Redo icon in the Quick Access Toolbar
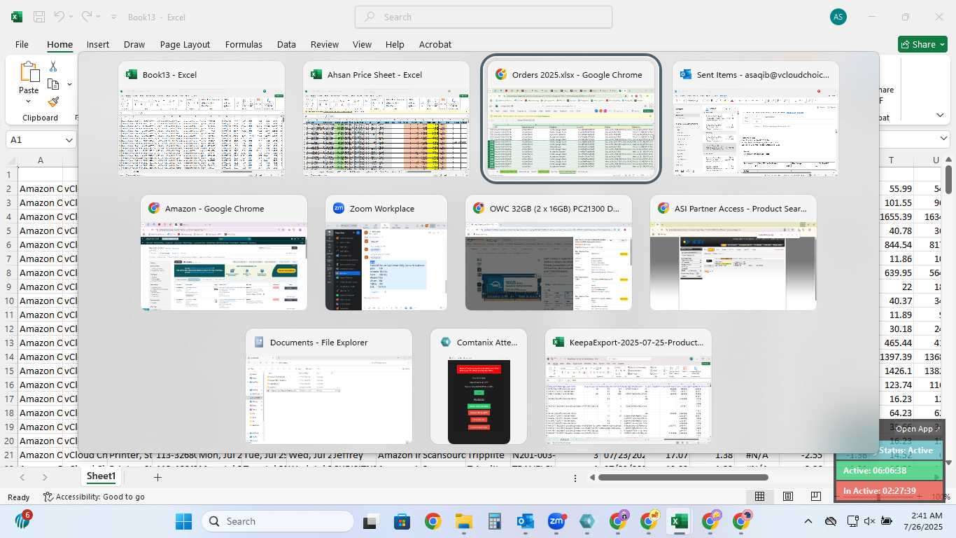 click(87, 16)
